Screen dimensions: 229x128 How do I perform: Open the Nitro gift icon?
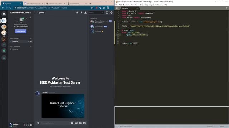(x=72, y=123)
